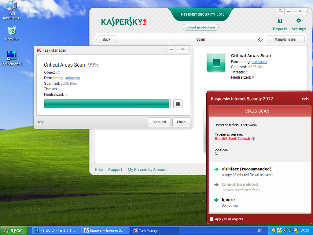Open the Recycle Bin desktop icon

coord(12,33)
